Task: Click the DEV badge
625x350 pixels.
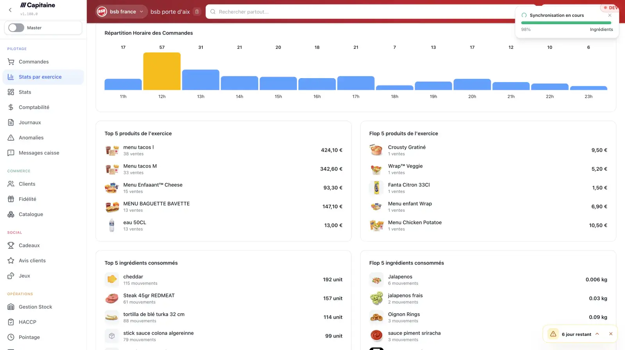Action: coord(611,7)
